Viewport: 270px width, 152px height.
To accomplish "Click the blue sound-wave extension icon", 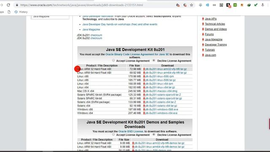I will pyautogui.click(x=207, y=5).
